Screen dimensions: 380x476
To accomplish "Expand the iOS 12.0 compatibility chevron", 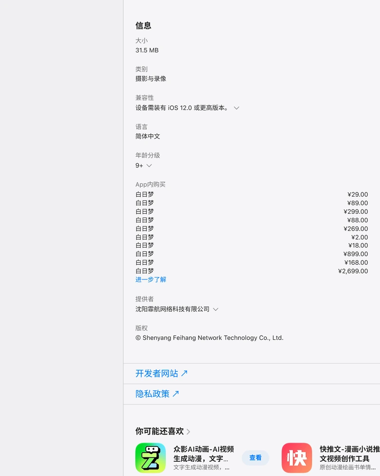I will 237,108.
